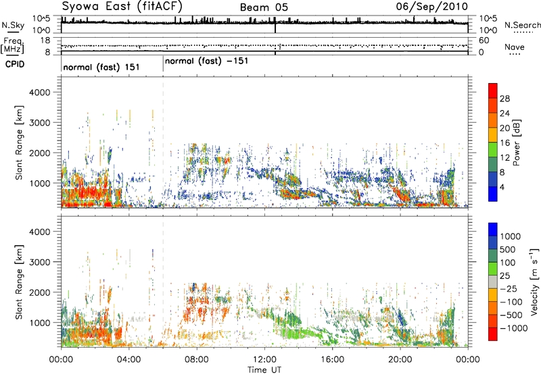Click the dashed CPID change line in power panel
Image resolution: width=541 pixels, height=374 pixels.
(163, 142)
